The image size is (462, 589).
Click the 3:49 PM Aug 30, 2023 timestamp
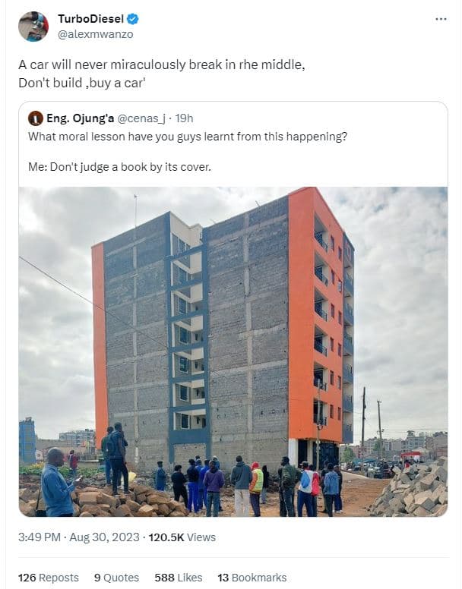pos(79,537)
